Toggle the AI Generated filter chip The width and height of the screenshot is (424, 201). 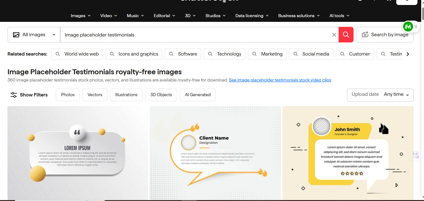click(198, 95)
